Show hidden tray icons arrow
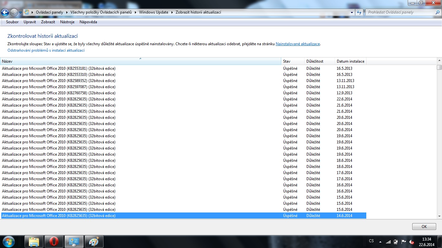Viewport: 442px width, 248px height. coord(380,242)
